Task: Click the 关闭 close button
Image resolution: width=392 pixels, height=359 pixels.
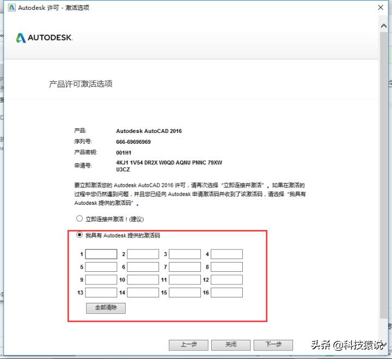Action: [x=231, y=345]
